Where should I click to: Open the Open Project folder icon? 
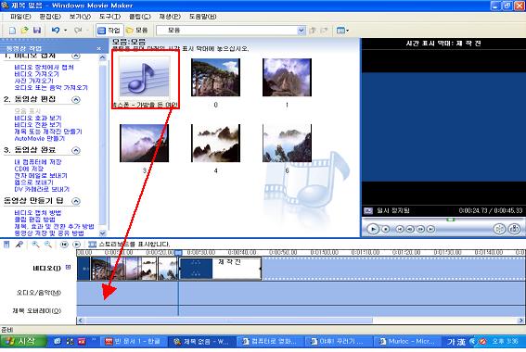(24, 31)
